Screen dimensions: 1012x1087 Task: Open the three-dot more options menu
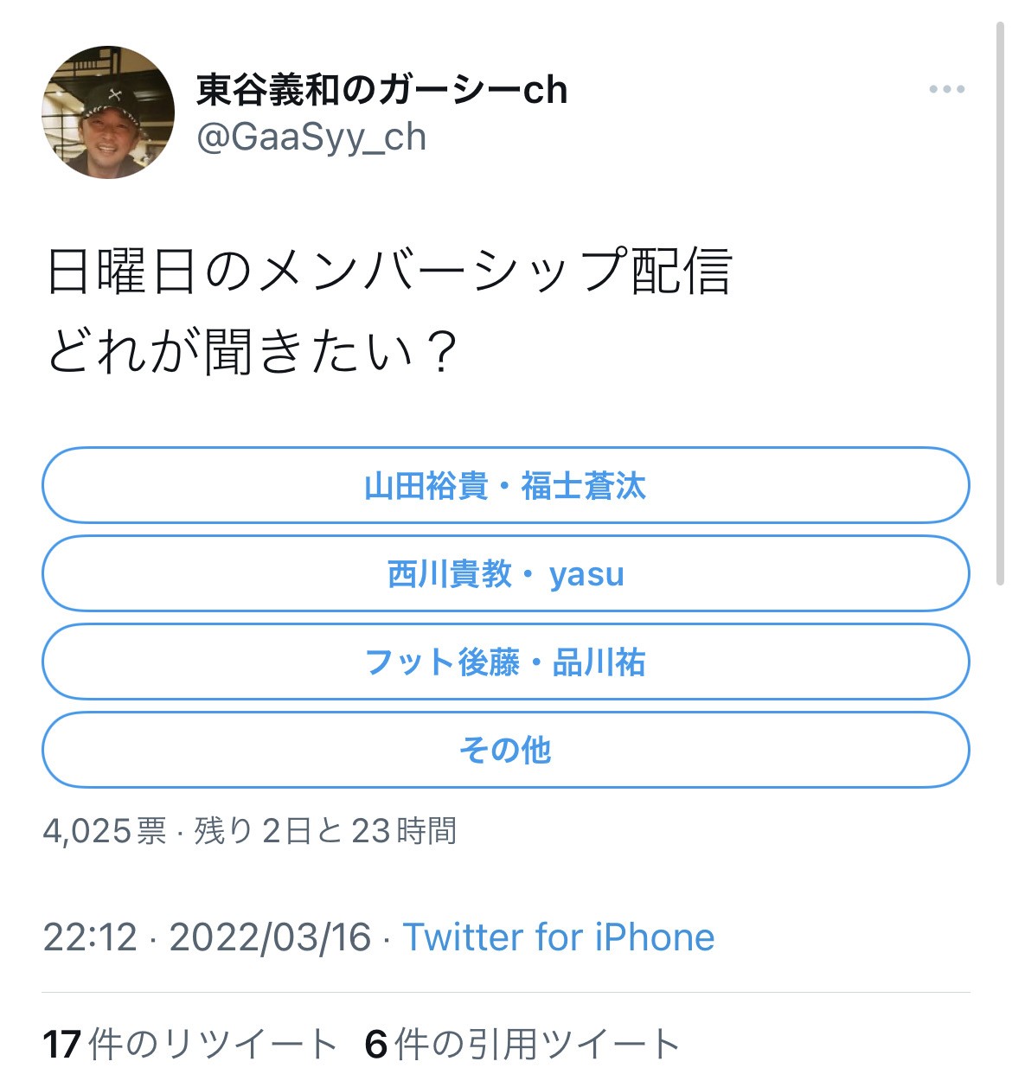point(946,89)
